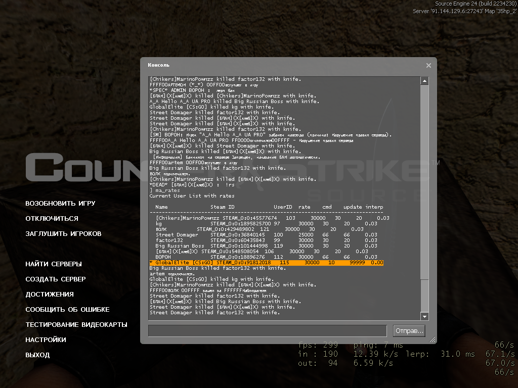Click the console resize grip corner
This screenshot has width=518, height=388.
point(432,339)
